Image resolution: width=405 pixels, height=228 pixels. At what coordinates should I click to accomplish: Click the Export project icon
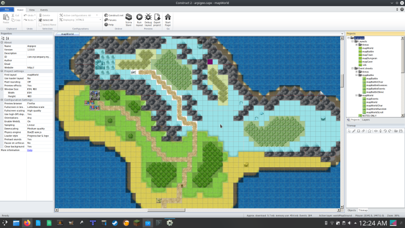(x=157, y=17)
